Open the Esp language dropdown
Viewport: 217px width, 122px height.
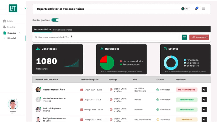pos(188,9)
